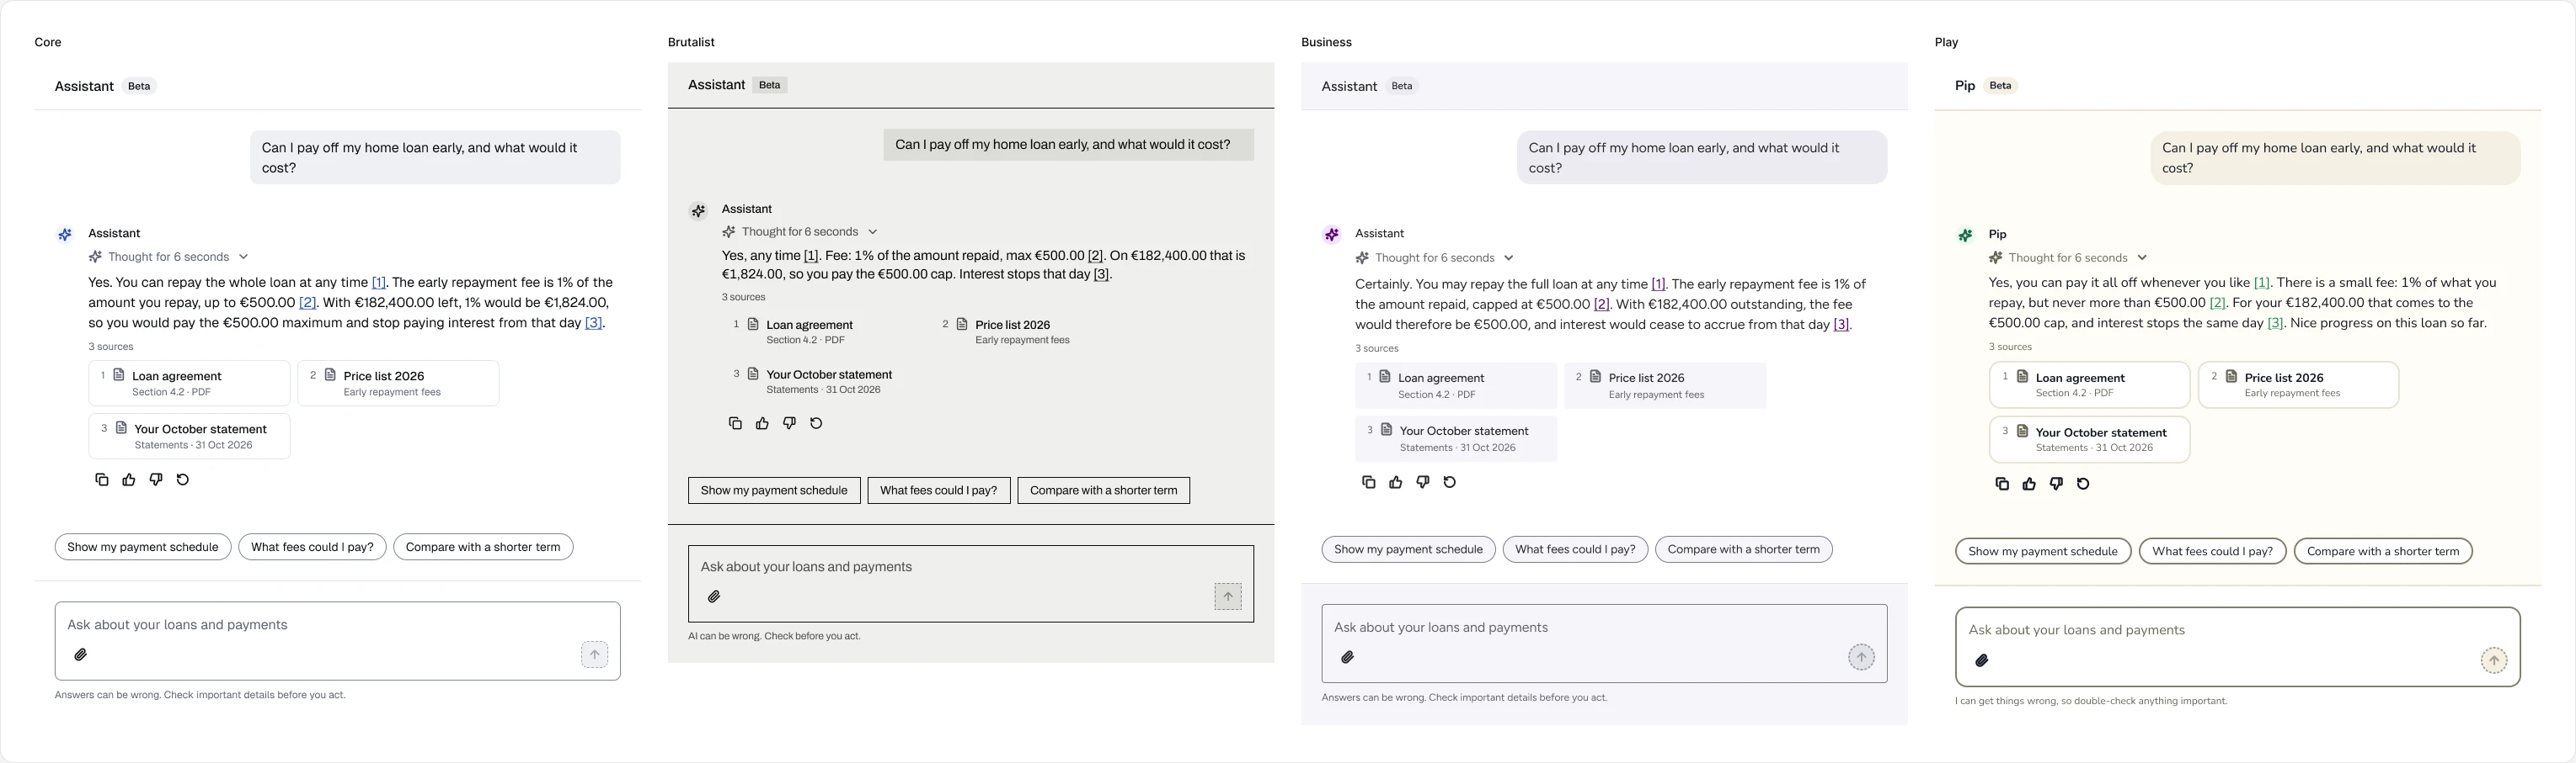
Task: Thumbs down Pip's answer in Play panel
Action: coord(2056,484)
